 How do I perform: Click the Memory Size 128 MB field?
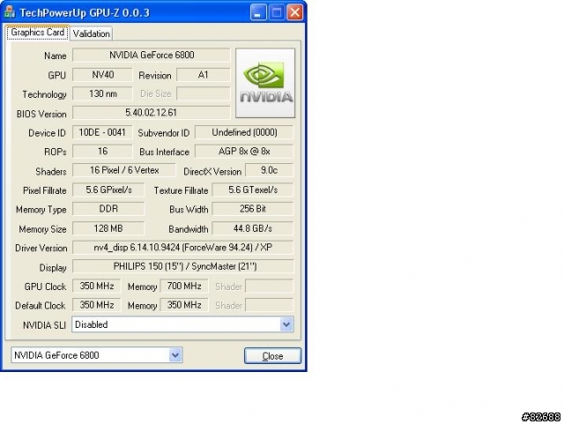(x=108, y=228)
